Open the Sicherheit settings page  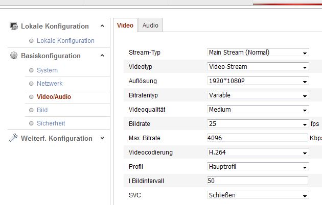51,123
